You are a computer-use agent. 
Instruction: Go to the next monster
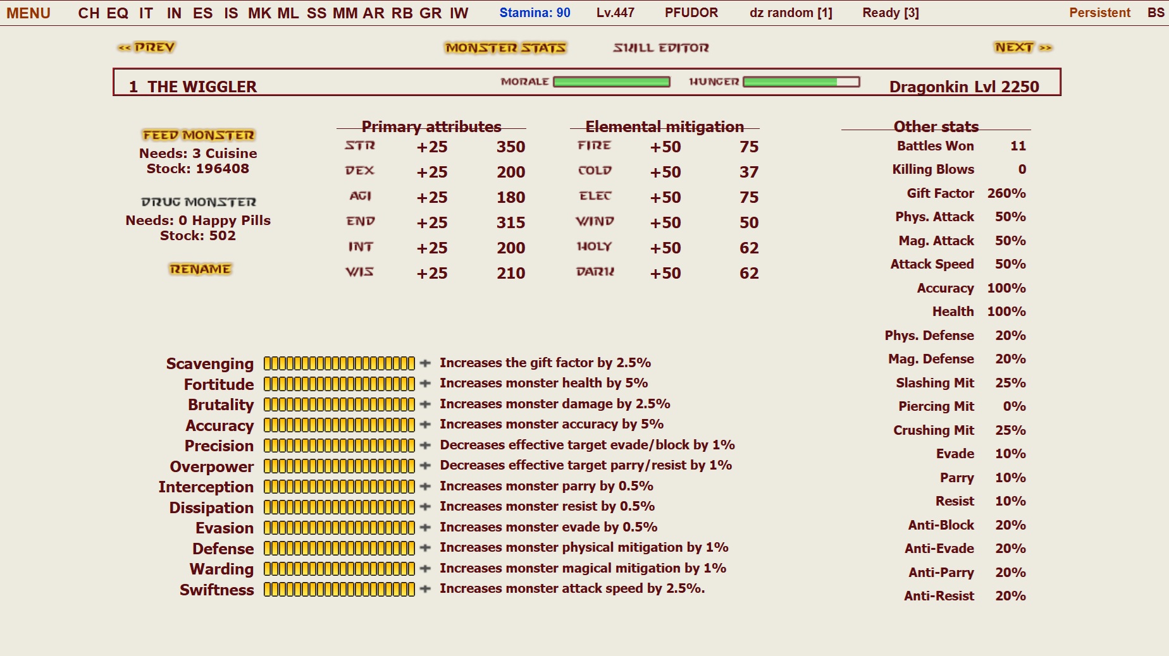[1022, 47]
